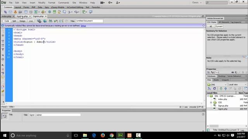This screenshot has width=248, height=139.
Task: Click the Put files up-arrow icon
Action: 226,89
